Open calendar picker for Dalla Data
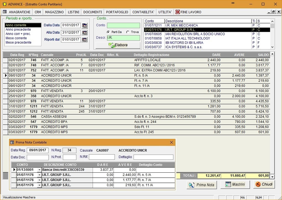This screenshot has width=282, height=200. [84, 25]
